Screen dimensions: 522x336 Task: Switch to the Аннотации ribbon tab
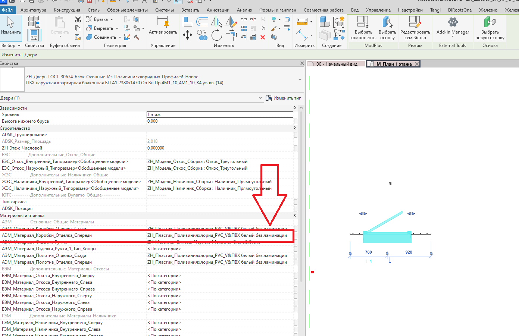(x=218, y=10)
